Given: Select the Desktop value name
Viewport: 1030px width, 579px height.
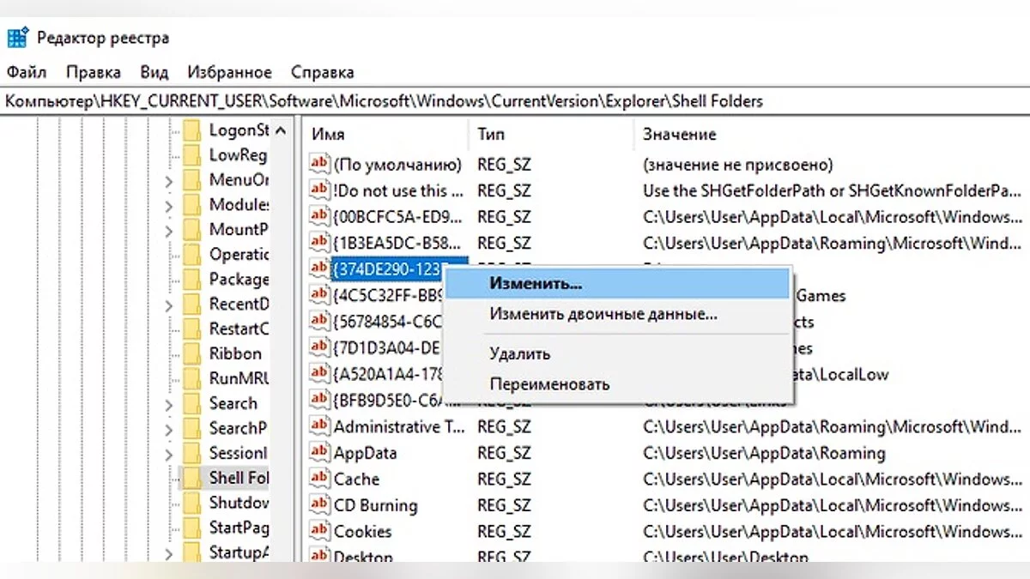Looking at the screenshot, I should (x=363, y=558).
